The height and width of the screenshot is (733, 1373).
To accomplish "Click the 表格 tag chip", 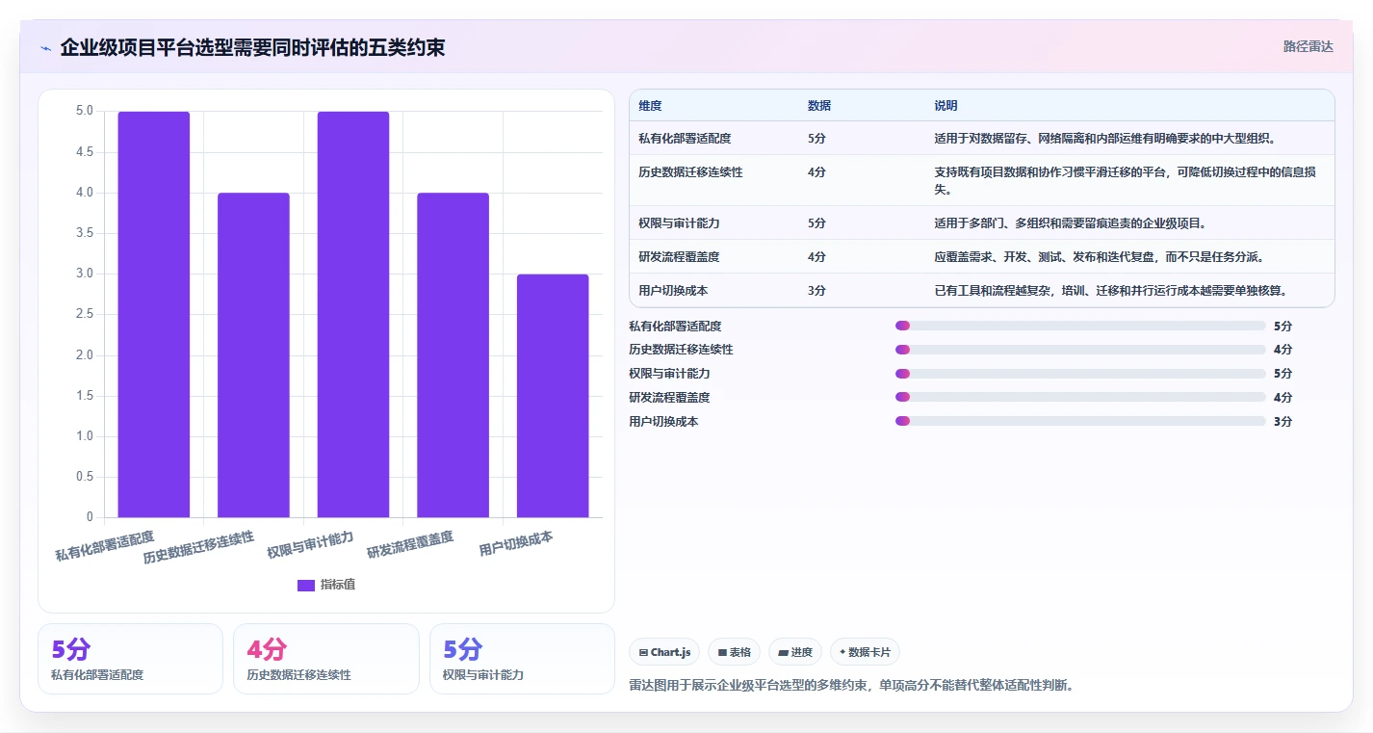I will click(x=734, y=652).
